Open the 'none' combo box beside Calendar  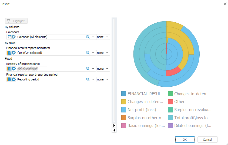point(103,37)
